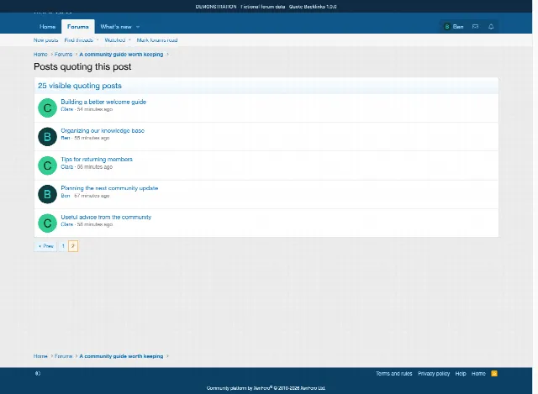Viewport: 538px width, 394px height.
Task: Click author name Clara under Useful advice from the community
Action: click(x=67, y=224)
